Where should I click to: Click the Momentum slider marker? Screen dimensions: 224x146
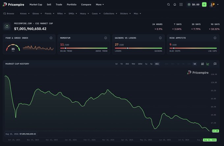pos(66,48)
